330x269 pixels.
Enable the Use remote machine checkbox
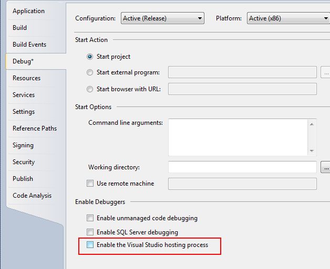[x=90, y=184]
